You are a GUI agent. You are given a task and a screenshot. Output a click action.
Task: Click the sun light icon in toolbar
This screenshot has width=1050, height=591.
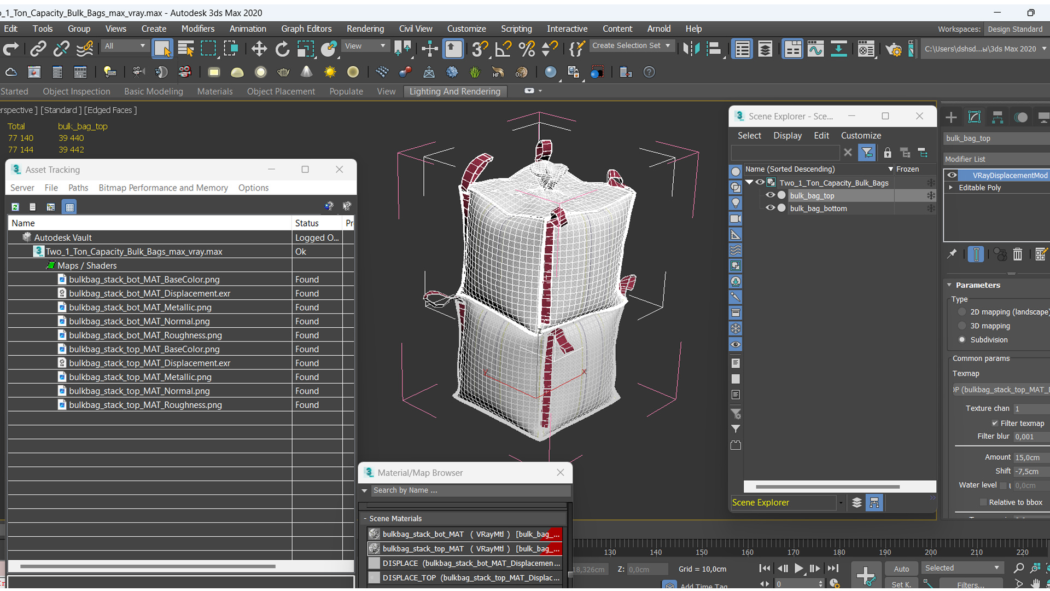330,72
